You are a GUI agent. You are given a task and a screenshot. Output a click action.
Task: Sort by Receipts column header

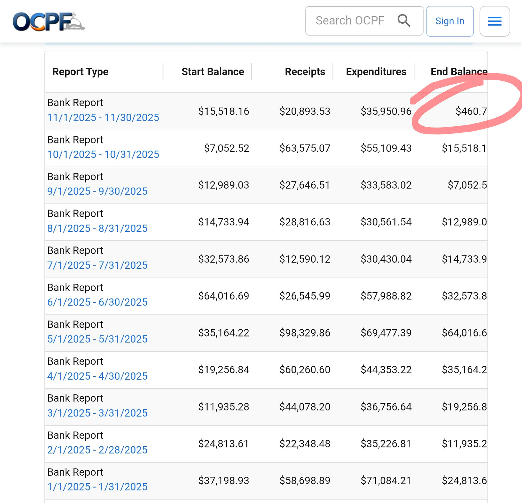[305, 72]
